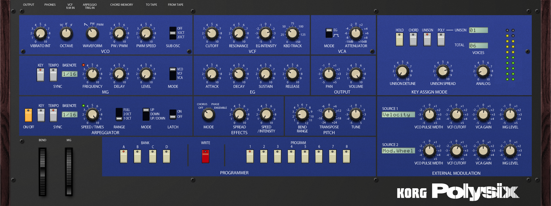Click the EG Decay knob
Viewport: 551px width, 206px height.
click(x=239, y=74)
